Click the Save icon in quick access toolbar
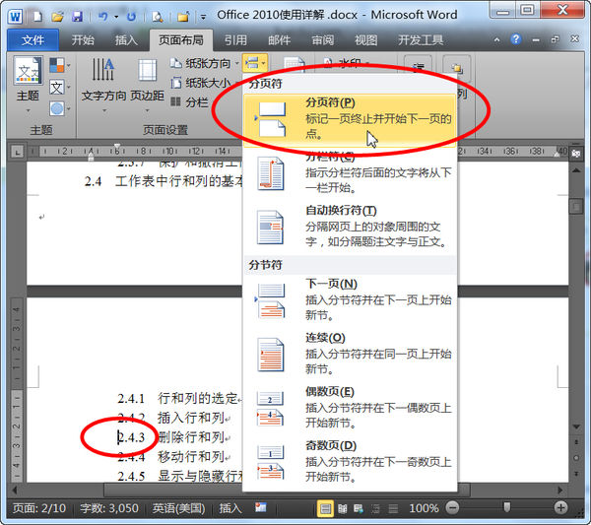The height and width of the screenshot is (525, 591). 77,17
